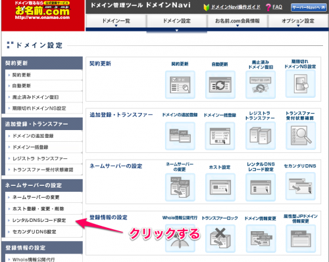The height and width of the screenshot is (262, 329).
Task: Click the トランスファーロック icon tile
Action: pos(220,238)
